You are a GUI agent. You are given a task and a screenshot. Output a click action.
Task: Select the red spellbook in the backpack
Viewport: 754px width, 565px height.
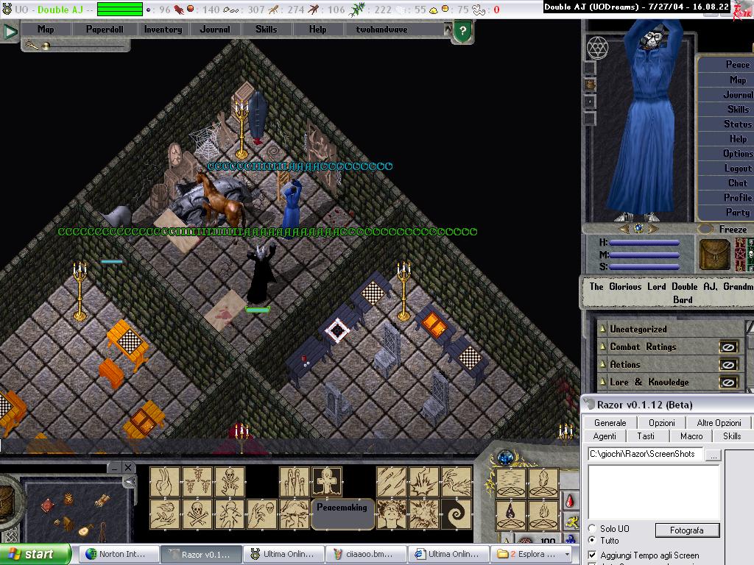47,505
